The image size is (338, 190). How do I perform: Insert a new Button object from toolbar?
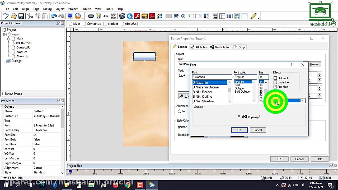91,16
